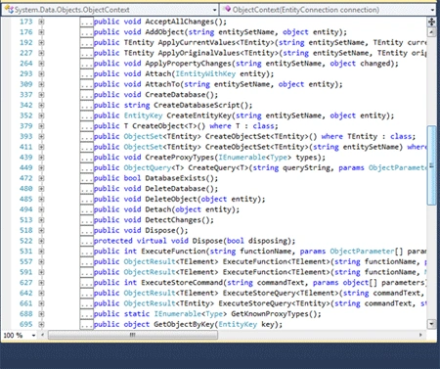Screen dimensions: 440x369
Task: Expand the outlining node at line 227
Action: [x=41, y=53]
